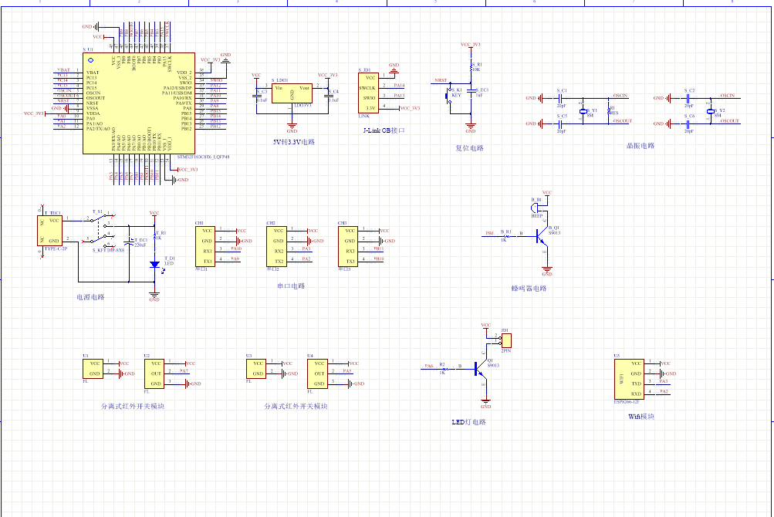This screenshot has height=517, width=774.
Task: Select the "5V转3.3V电路" caption label
Action: tap(294, 142)
